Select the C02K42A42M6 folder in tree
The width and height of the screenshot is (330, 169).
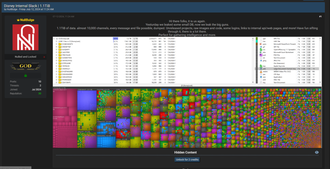(67, 74)
